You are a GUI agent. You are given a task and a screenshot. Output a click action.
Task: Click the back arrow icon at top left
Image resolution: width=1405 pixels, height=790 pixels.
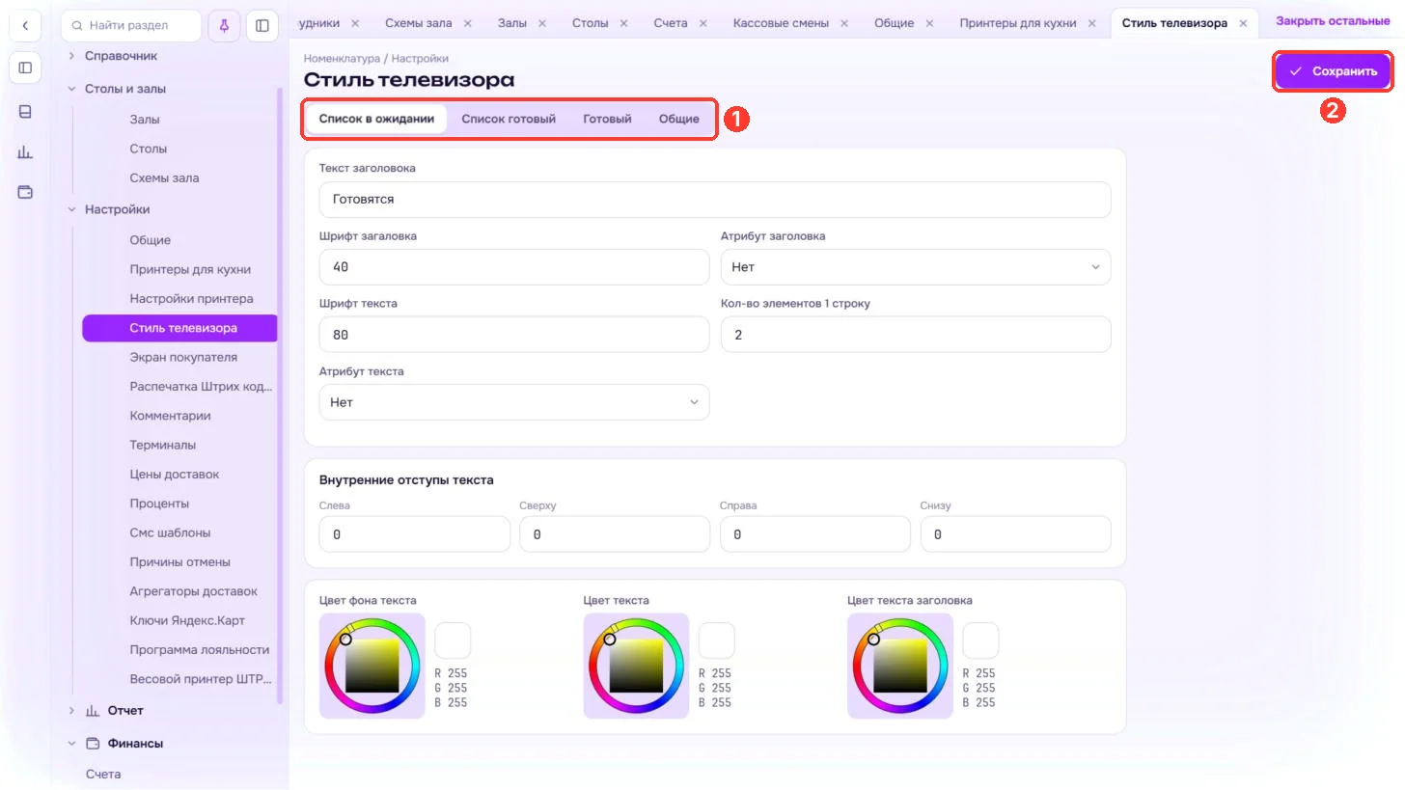point(25,26)
